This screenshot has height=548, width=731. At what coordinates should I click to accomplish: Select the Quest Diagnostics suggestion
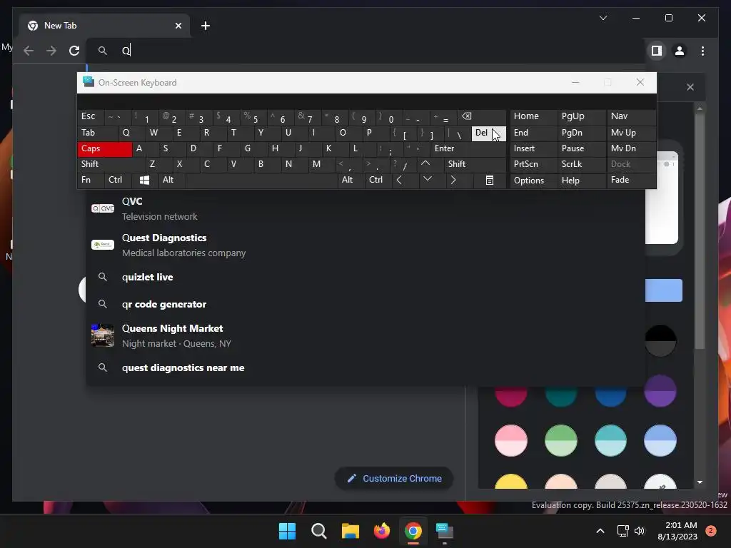[x=365, y=245]
